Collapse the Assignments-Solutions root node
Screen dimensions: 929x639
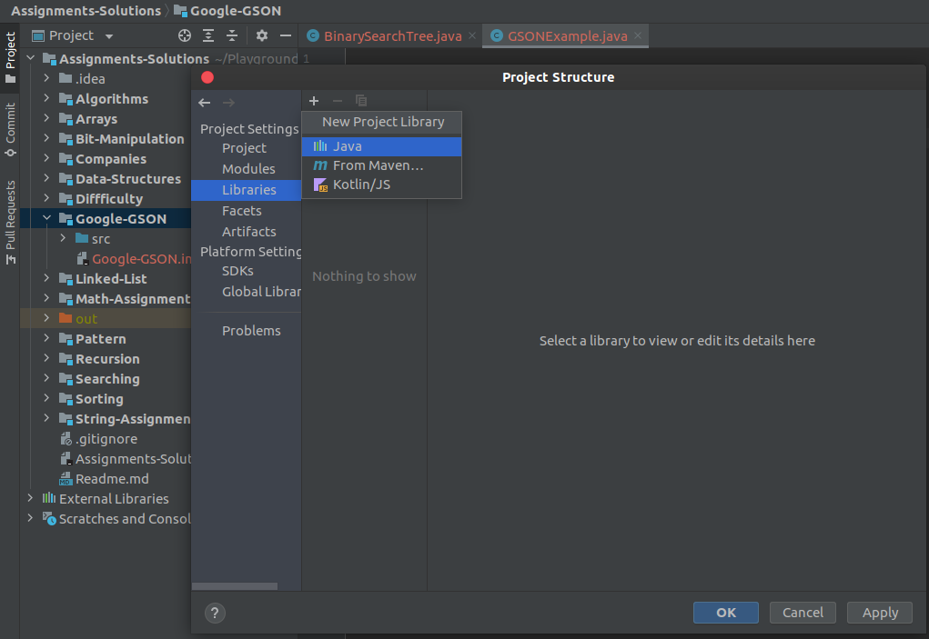click(x=31, y=58)
